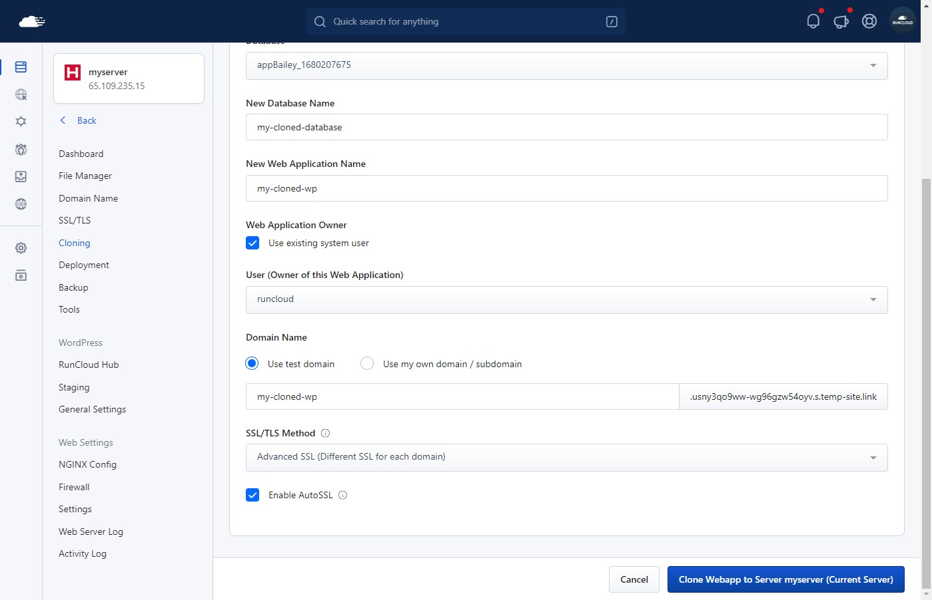
Task: Open the Backup upload-tray icon
Action: click(21, 176)
